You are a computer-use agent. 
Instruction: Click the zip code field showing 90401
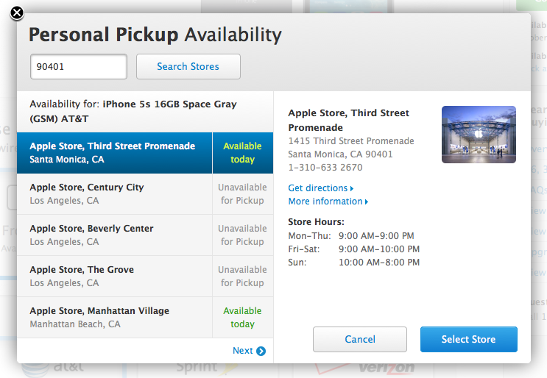point(79,66)
